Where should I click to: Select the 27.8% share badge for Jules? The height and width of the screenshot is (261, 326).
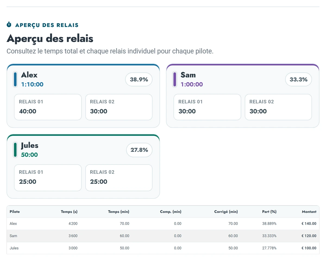[139, 150]
